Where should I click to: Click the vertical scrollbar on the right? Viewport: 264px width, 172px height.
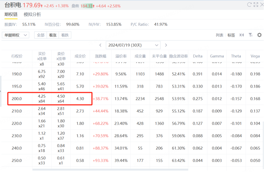[x=263, y=145]
